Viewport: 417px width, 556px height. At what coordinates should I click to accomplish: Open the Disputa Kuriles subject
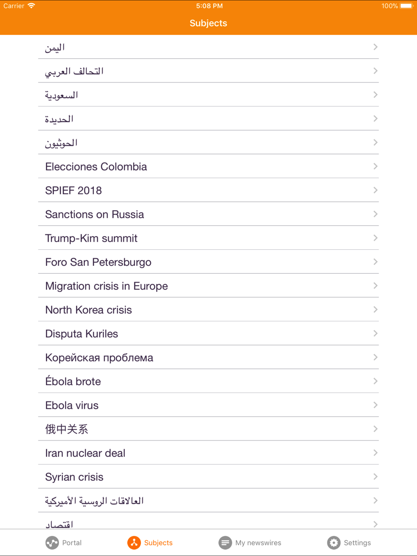[x=82, y=334]
